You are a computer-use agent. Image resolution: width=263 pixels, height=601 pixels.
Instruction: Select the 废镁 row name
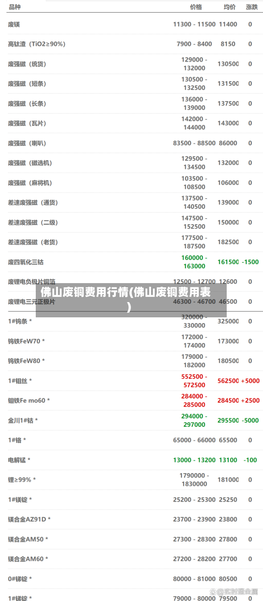pos(14,24)
